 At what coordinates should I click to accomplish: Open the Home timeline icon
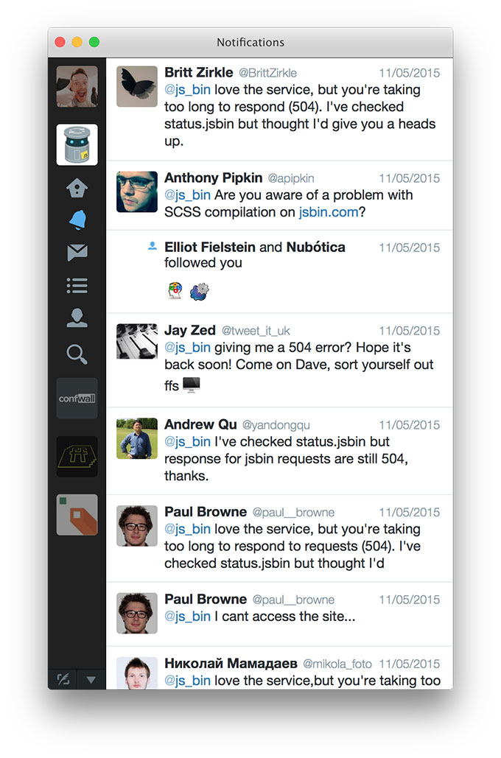(77, 188)
